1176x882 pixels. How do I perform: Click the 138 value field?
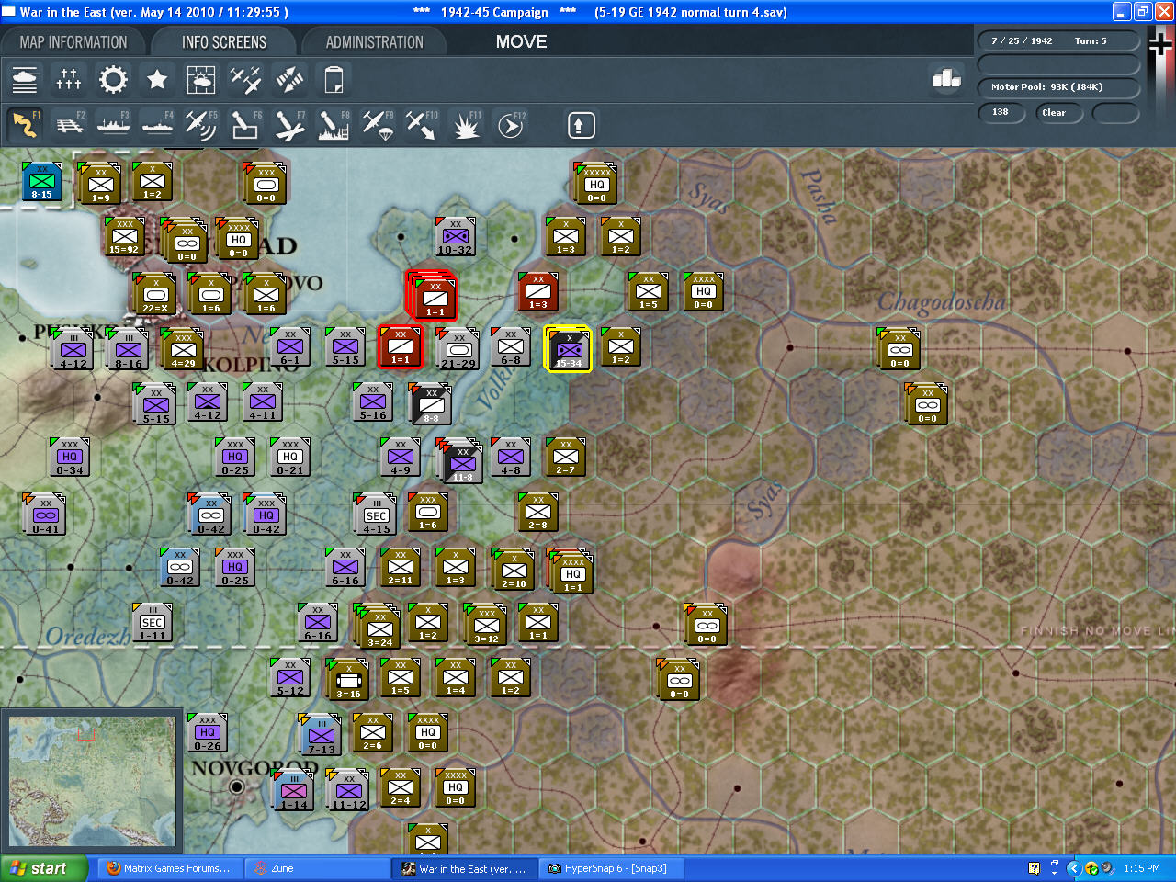tap(1001, 113)
